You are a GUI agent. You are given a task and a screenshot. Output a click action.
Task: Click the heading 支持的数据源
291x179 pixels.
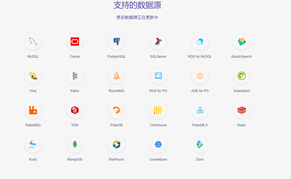click(137, 5)
